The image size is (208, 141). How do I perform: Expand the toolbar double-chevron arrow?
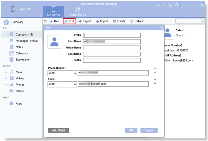(x=45, y=21)
